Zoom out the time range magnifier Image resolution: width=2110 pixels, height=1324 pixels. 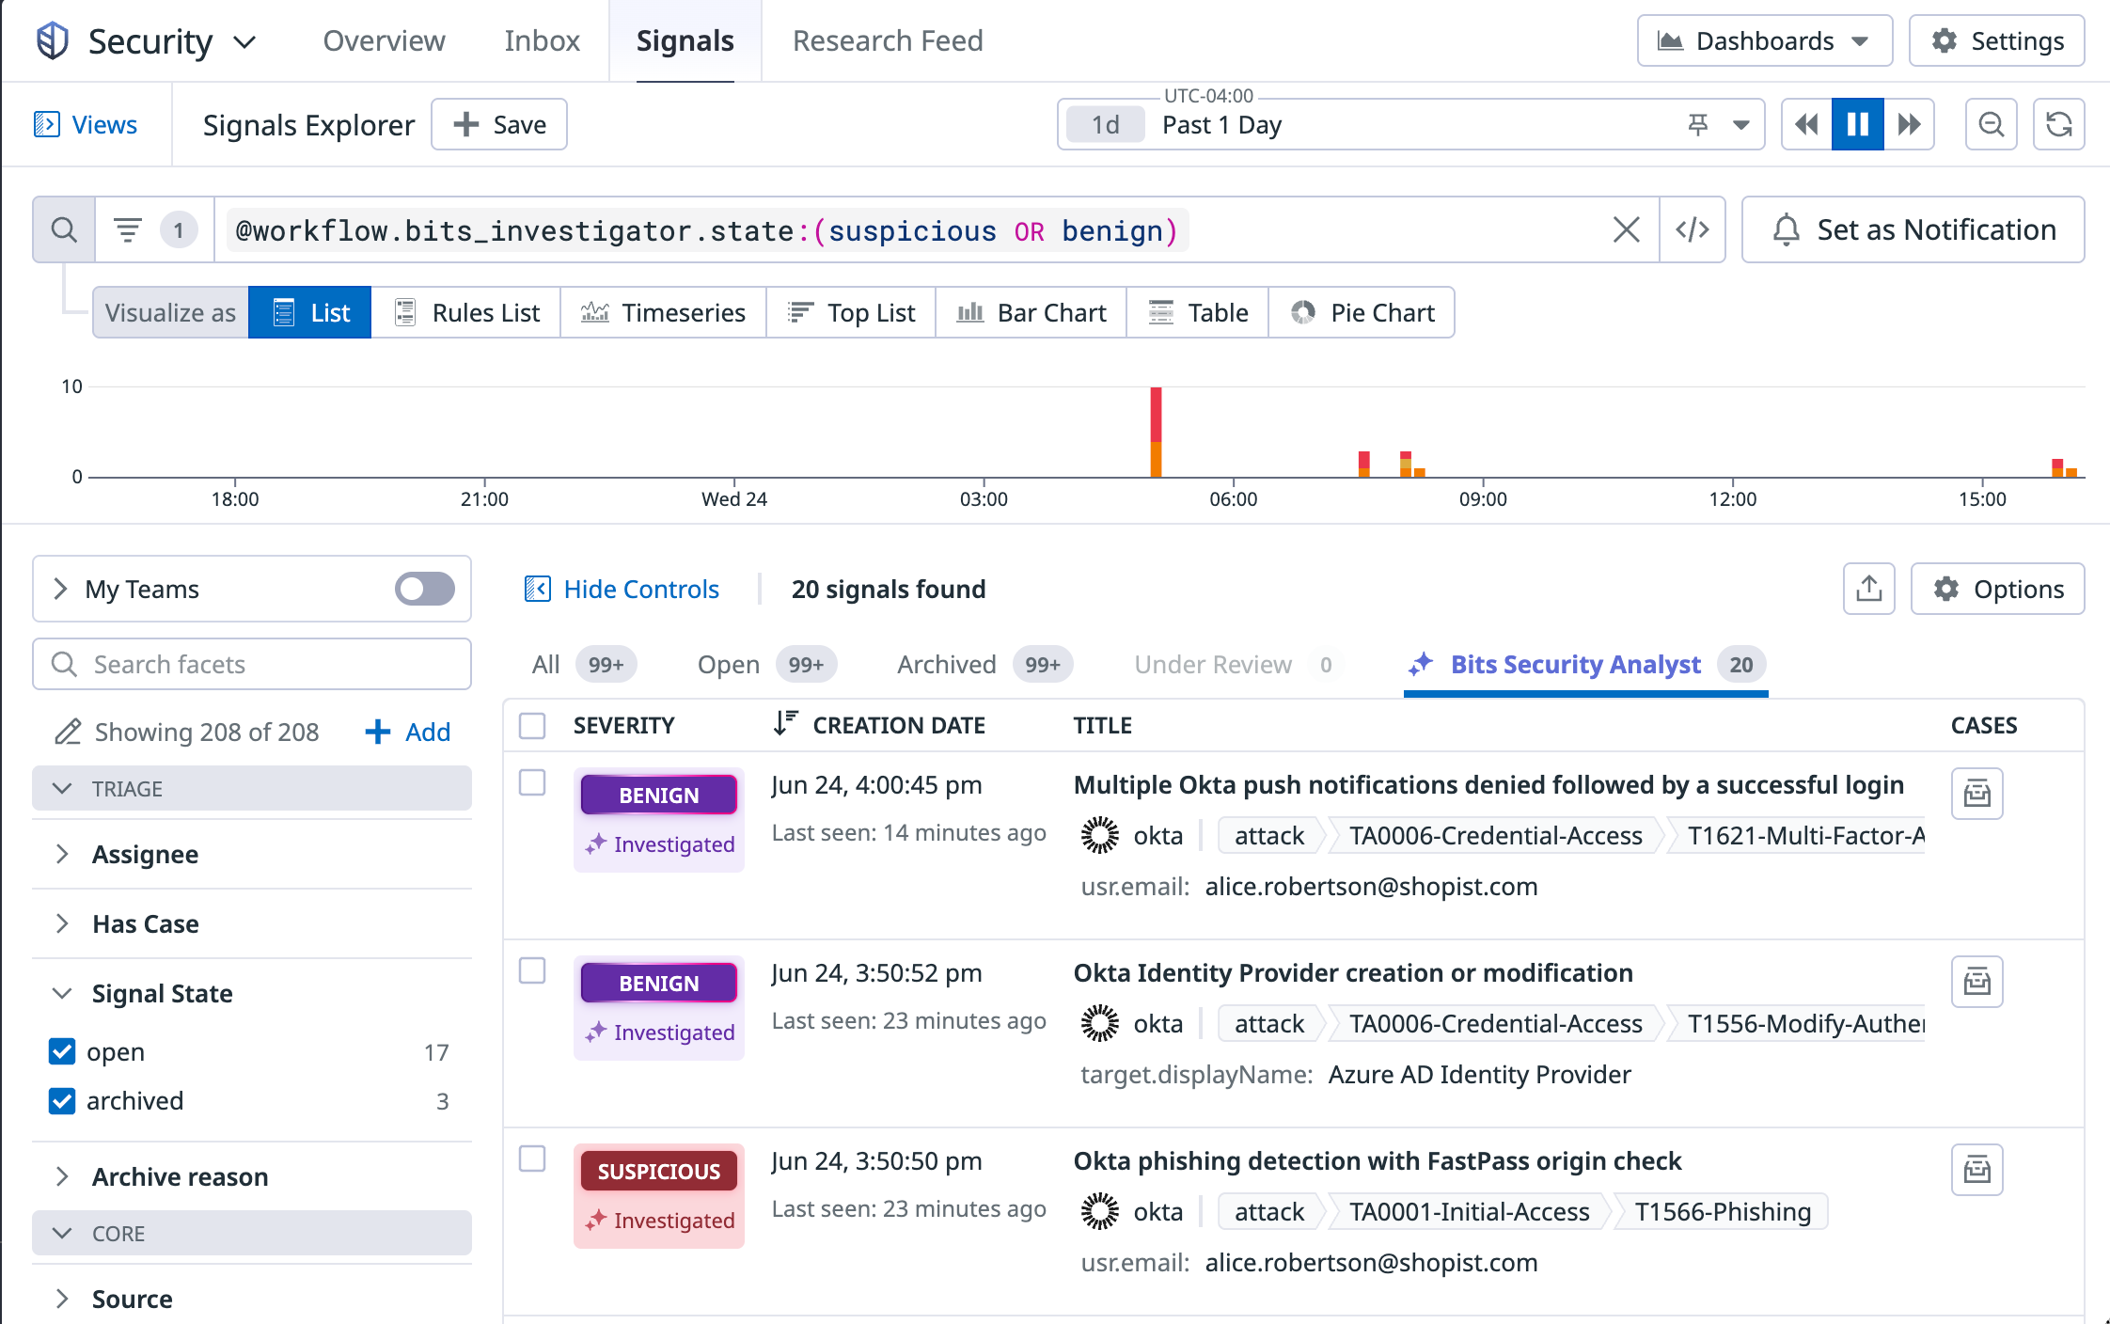(1991, 125)
